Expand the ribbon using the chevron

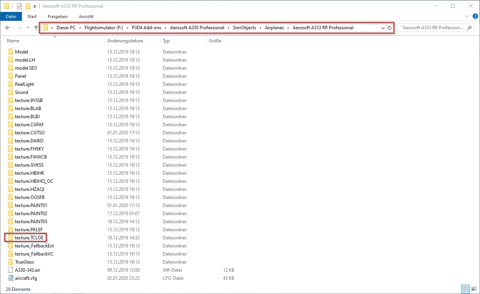(x=467, y=17)
